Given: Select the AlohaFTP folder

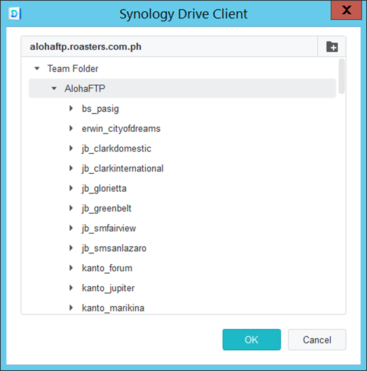Looking at the screenshot, I should coord(182,88).
